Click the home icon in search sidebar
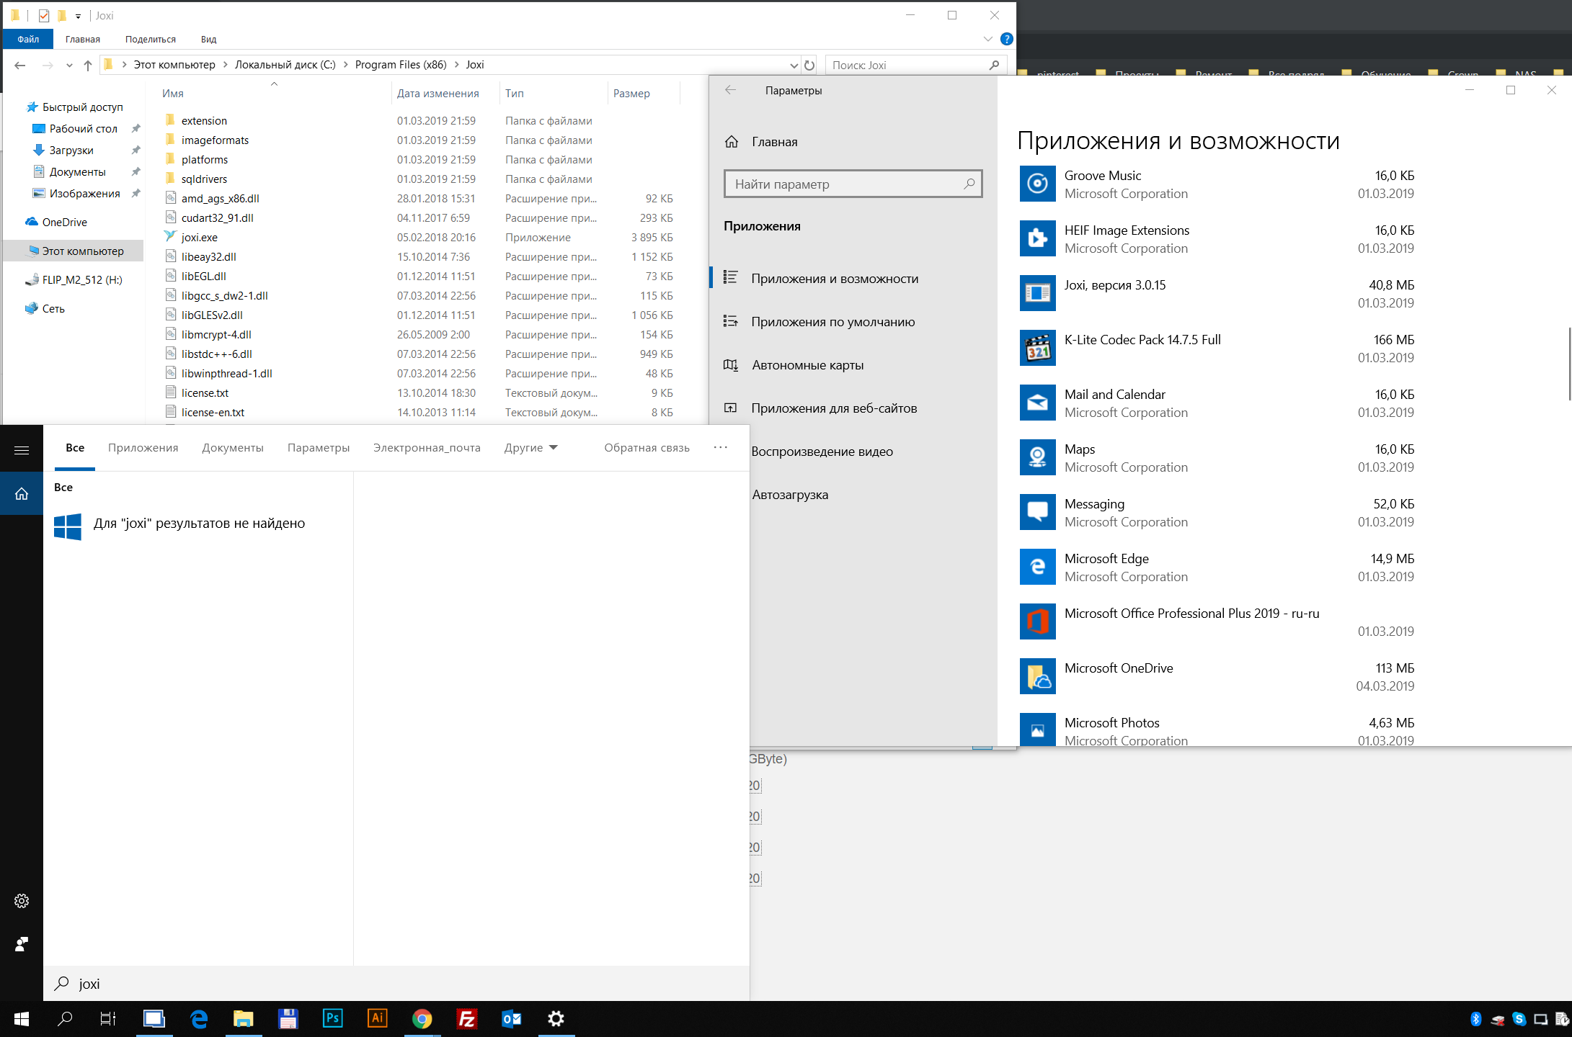Viewport: 1572px width, 1037px height. (x=22, y=493)
